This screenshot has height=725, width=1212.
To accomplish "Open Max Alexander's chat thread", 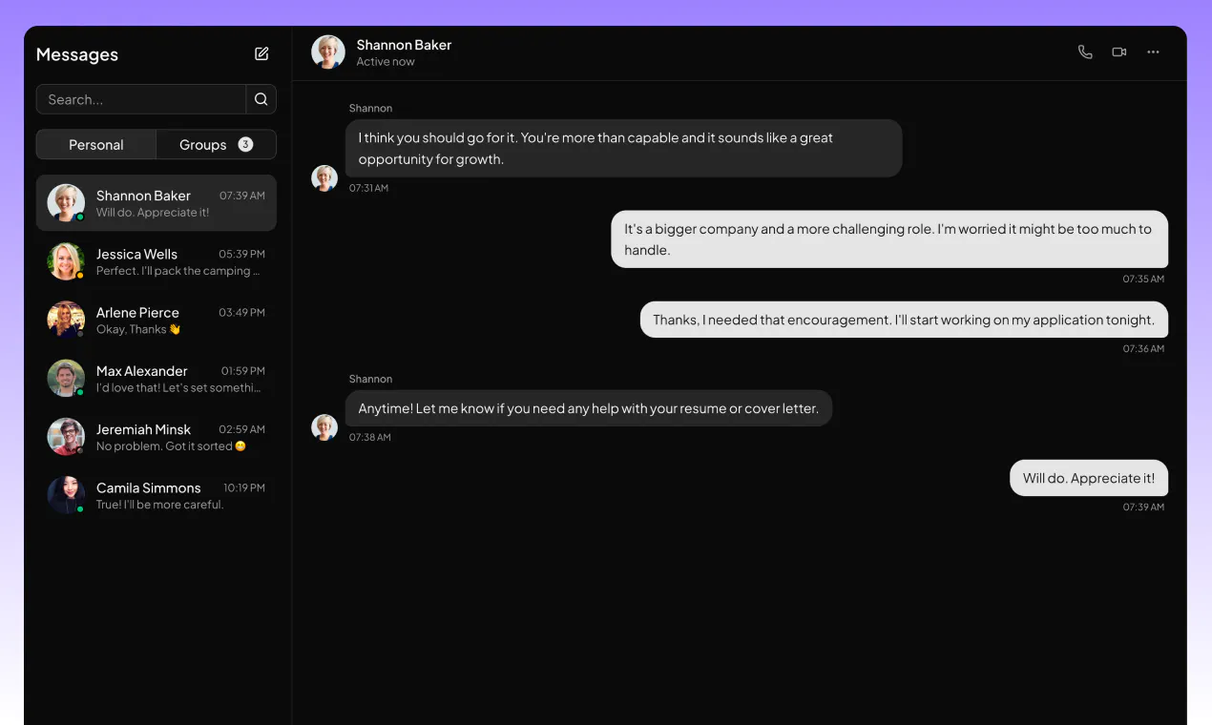I will tap(157, 379).
